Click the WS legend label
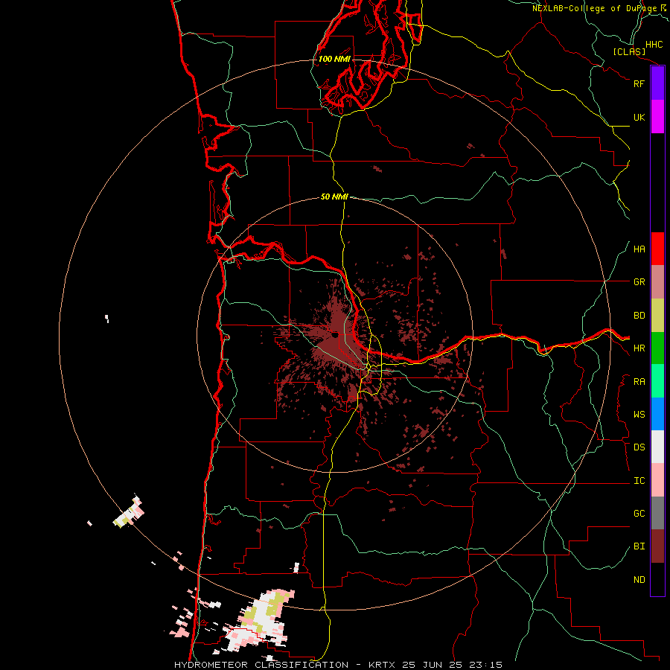670x670 pixels. (639, 415)
